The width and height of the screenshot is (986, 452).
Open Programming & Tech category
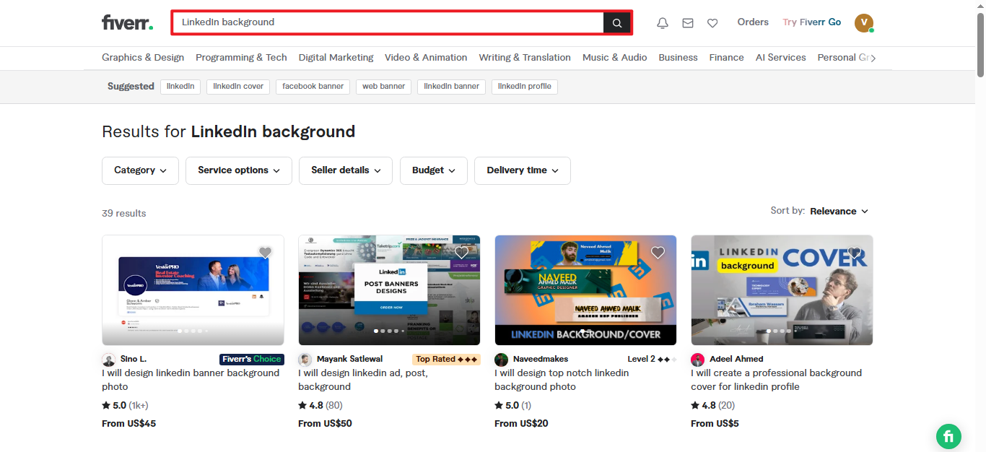241,58
